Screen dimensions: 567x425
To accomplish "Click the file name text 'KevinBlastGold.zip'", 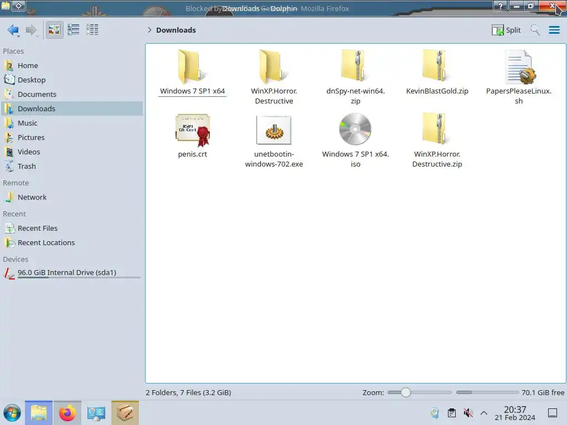I will (x=437, y=91).
